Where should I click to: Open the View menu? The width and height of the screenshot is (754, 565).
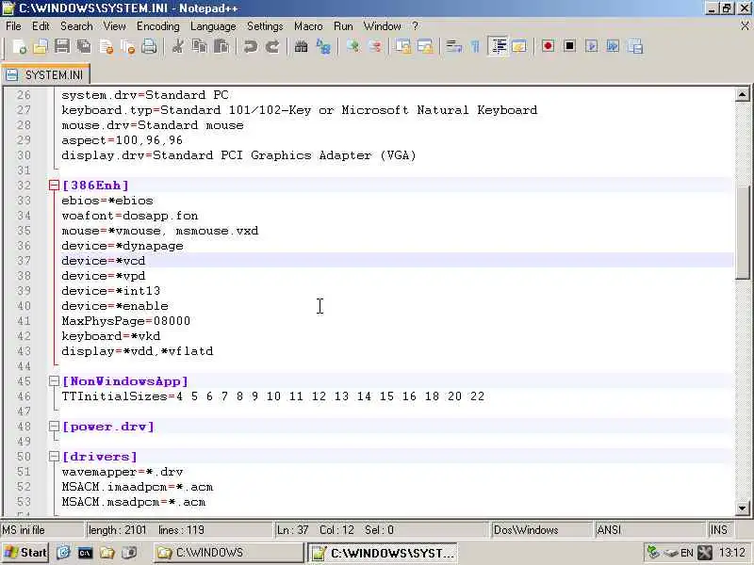114,26
